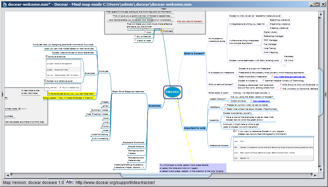Select the Attributes node
The image size is (328, 187).
(103, 71)
